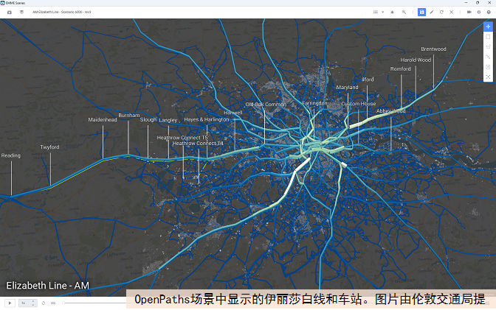Click the Hanwell station label
496x310 pixels.
click(x=233, y=113)
